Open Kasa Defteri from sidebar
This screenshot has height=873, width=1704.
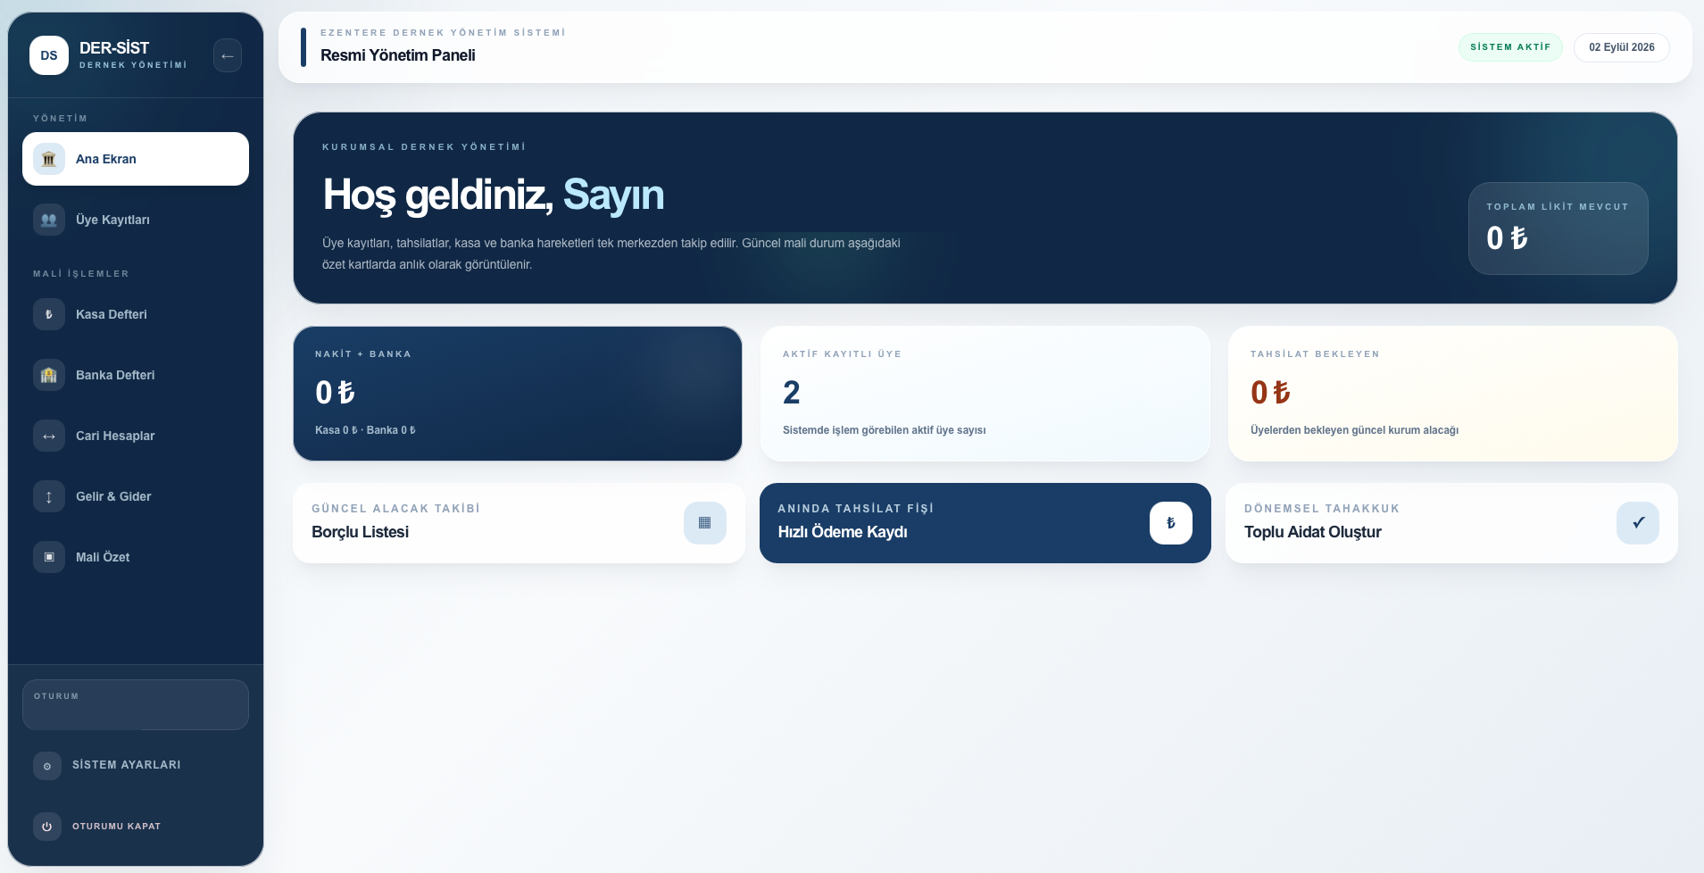[136, 314]
